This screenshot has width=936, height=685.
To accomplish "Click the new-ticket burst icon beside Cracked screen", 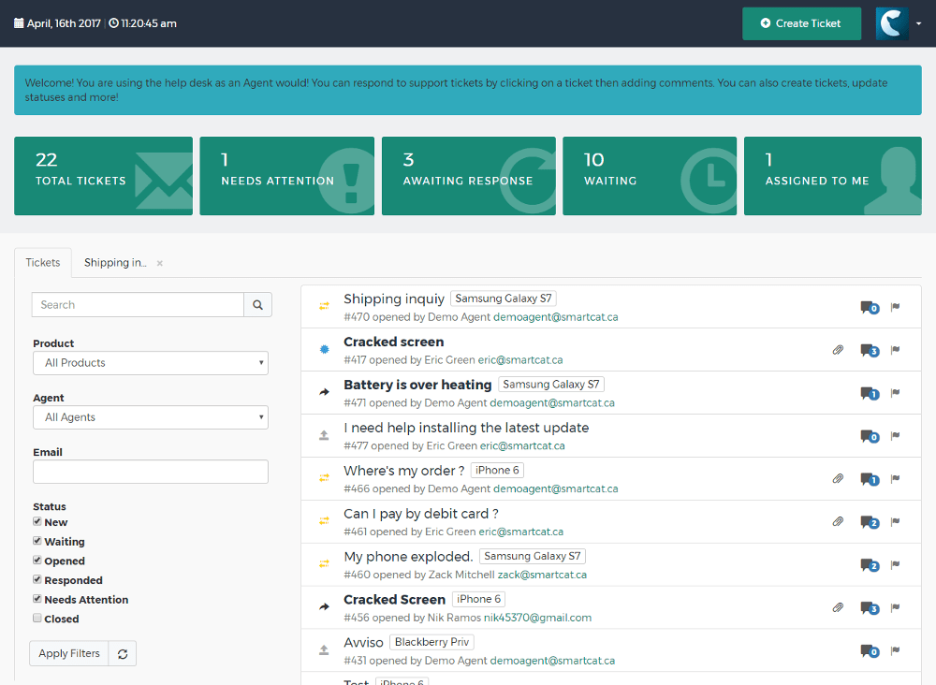I will (x=323, y=349).
